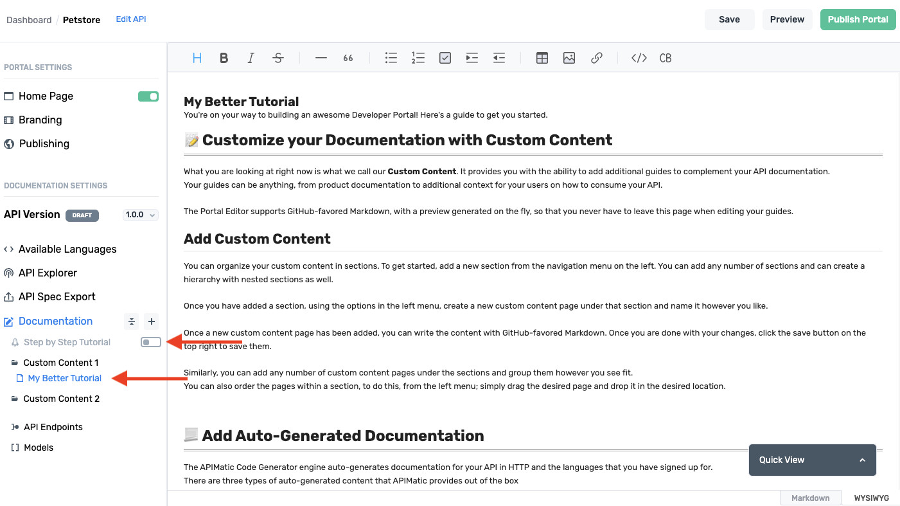
Task: Insert a blockquote
Action: point(348,58)
